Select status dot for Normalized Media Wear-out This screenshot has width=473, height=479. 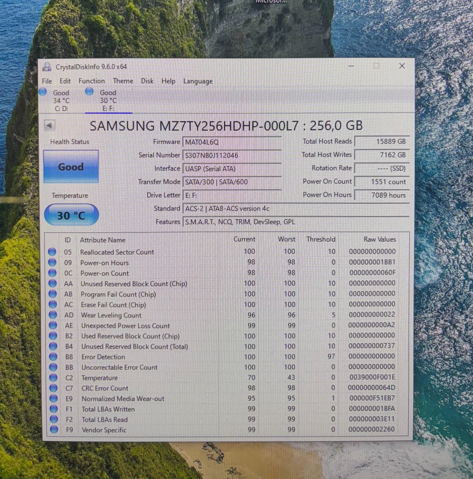click(x=54, y=398)
